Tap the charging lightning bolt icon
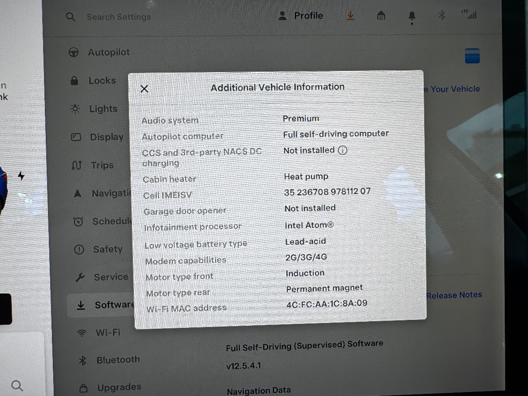Image resolution: width=528 pixels, height=396 pixels. [21, 176]
